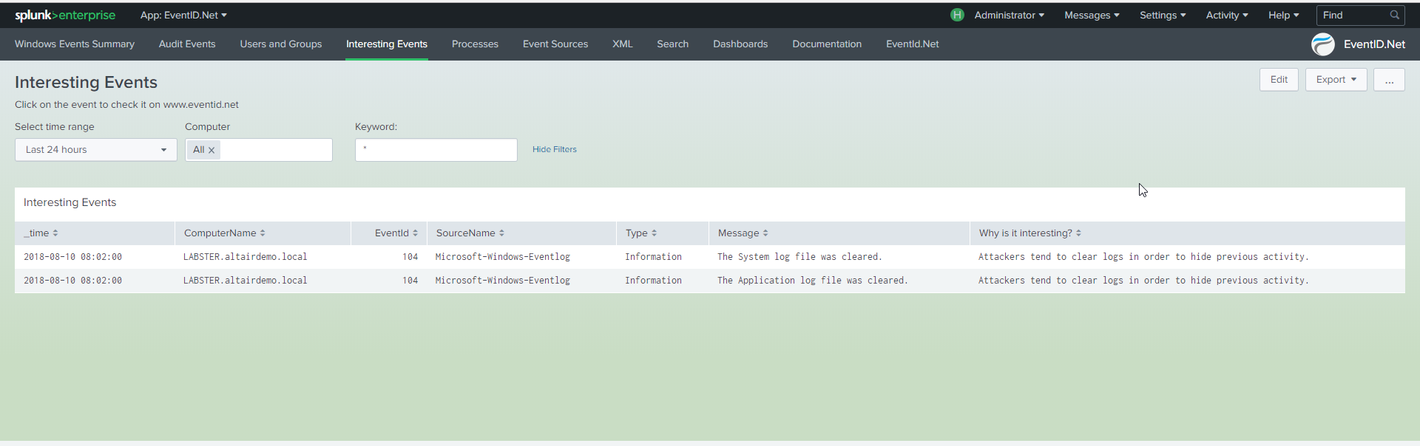Go to the Dashboards tab
This screenshot has height=446, width=1420.
point(740,44)
